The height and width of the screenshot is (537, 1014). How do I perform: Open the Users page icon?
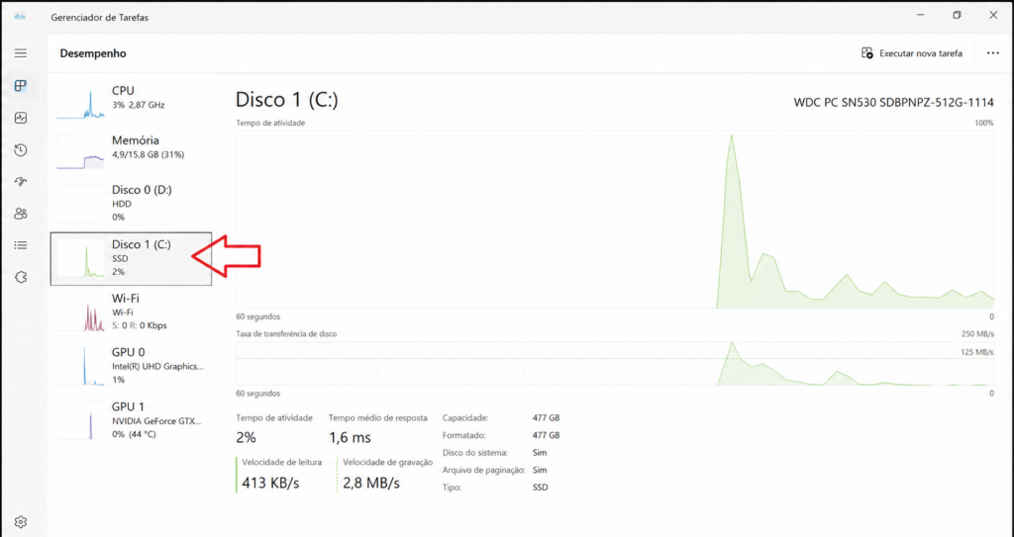21,214
